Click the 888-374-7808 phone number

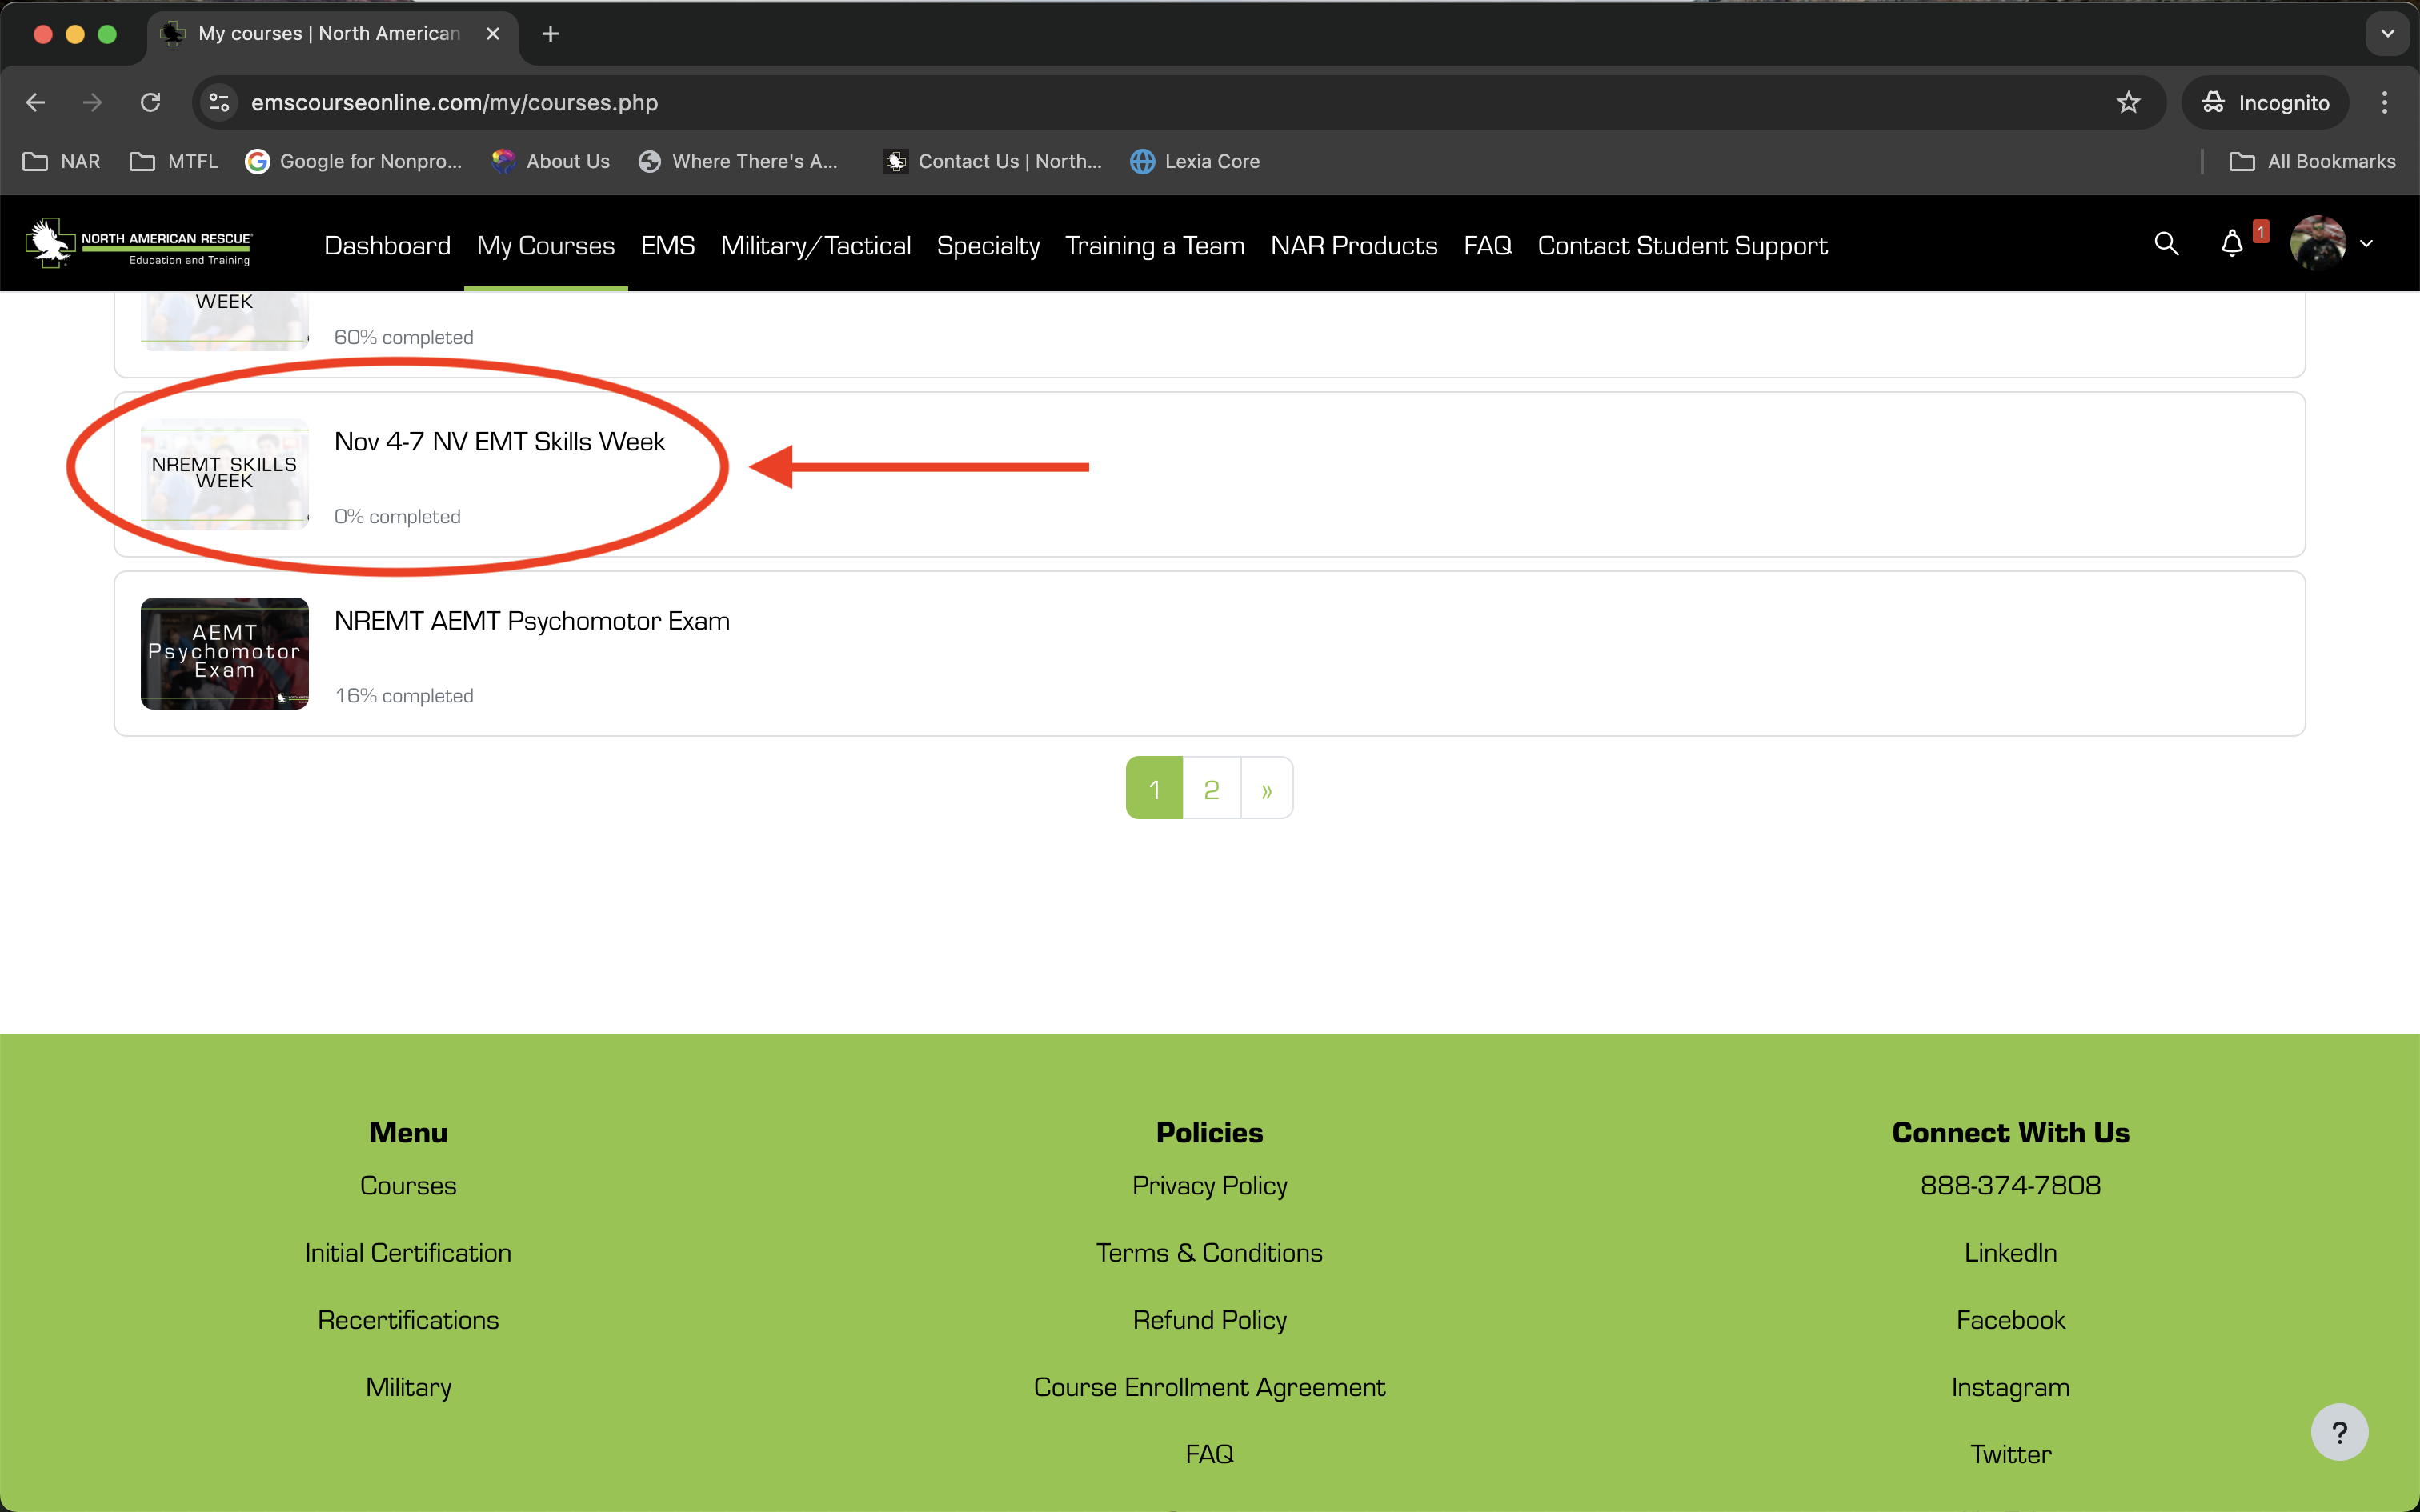pos(2010,1185)
